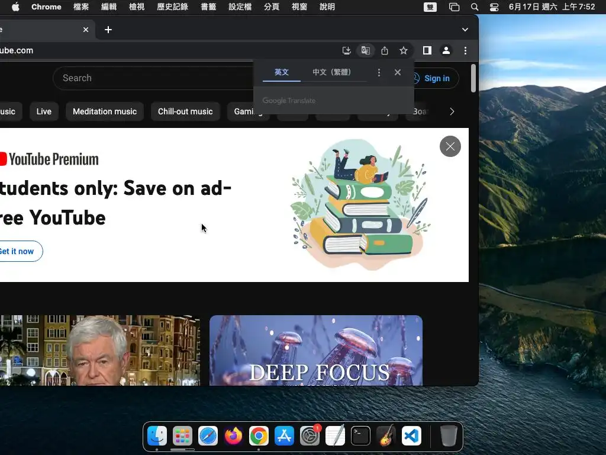606x455 pixels.
Task: Click the screen mirroring icon in menu bar
Action: [454, 7]
